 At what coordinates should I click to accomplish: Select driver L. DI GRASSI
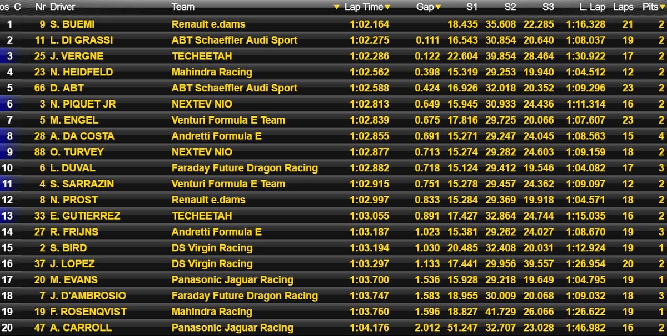click(x=81, y=40)
